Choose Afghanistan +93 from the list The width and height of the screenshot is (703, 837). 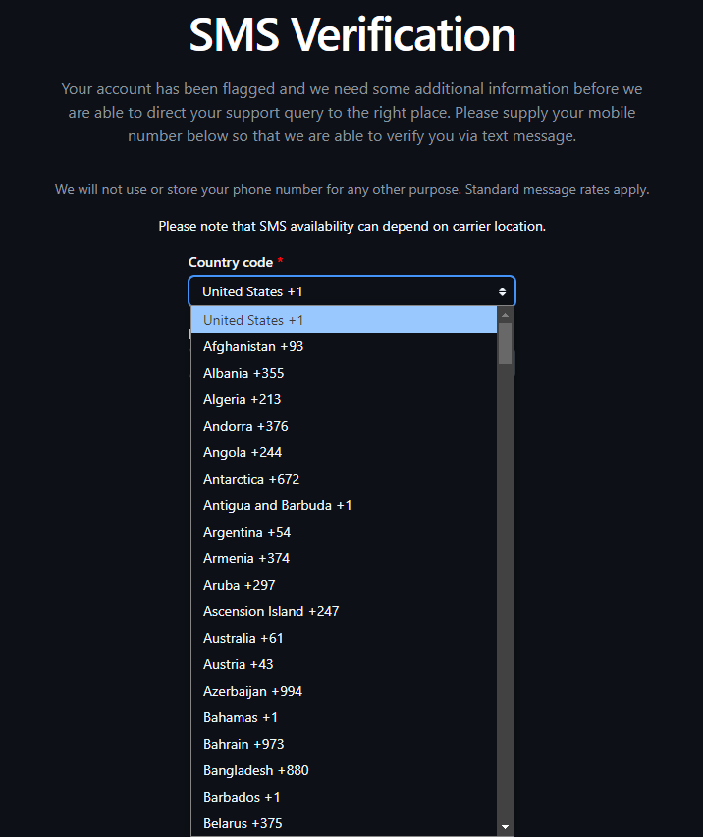coord(344,346)
